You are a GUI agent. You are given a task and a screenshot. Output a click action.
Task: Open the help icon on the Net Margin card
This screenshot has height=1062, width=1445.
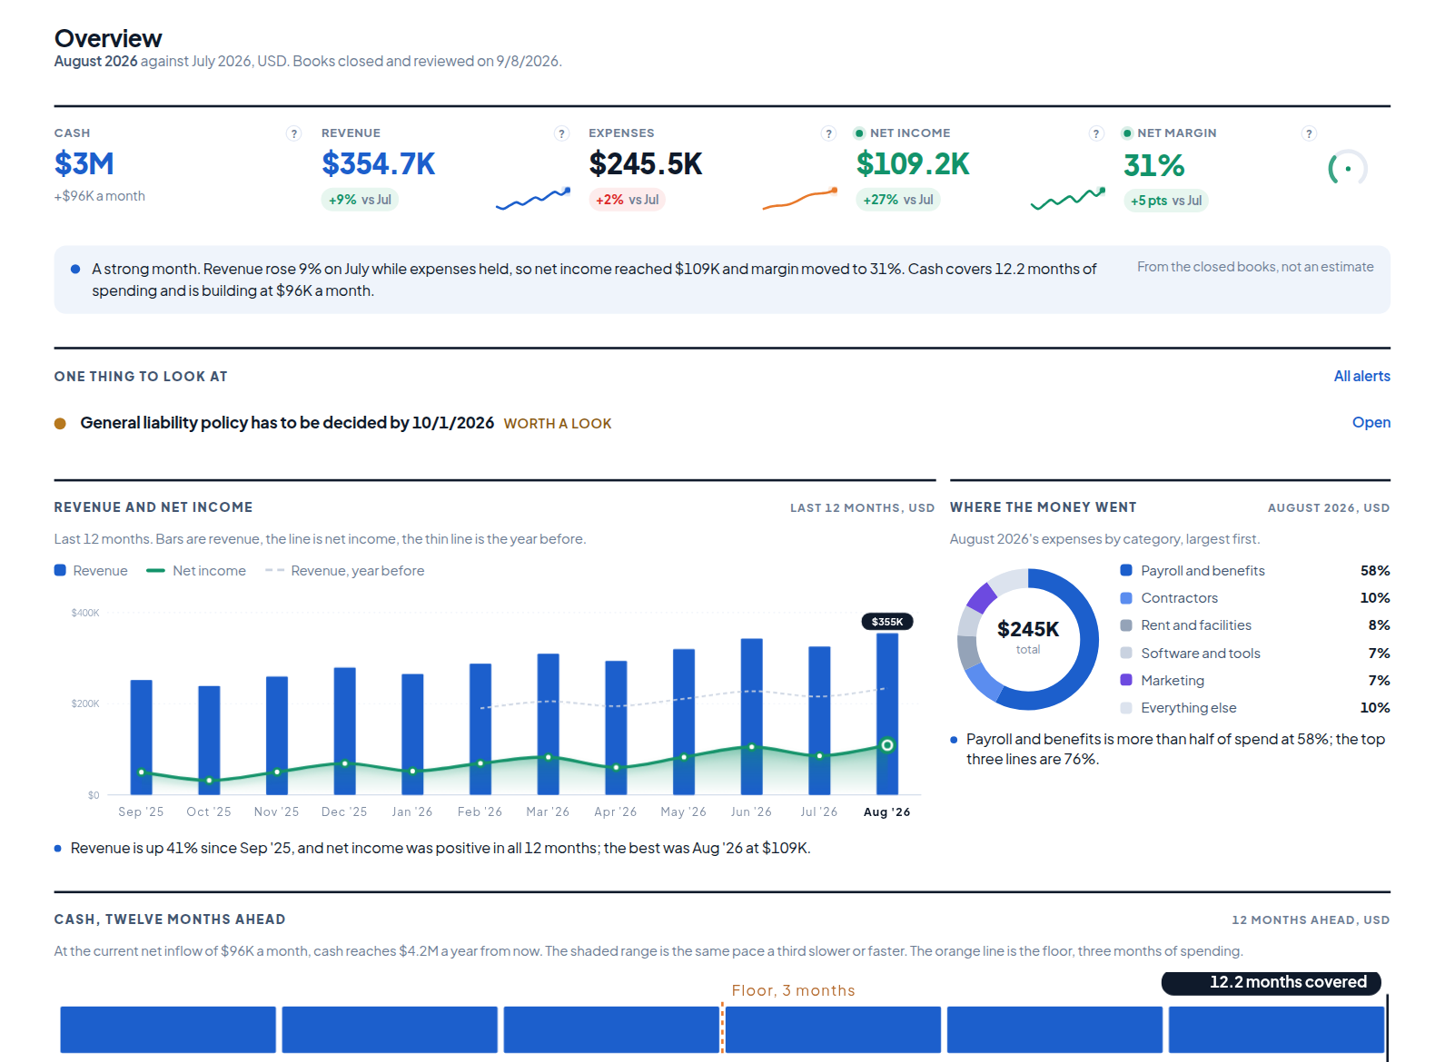pyautogui.click(x=1309, y=133)
